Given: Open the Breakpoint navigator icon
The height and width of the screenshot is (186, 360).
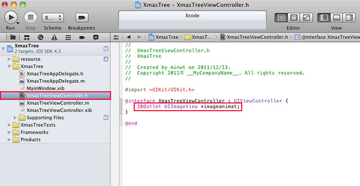Looking at the screenshot, I should coord(82,37).
